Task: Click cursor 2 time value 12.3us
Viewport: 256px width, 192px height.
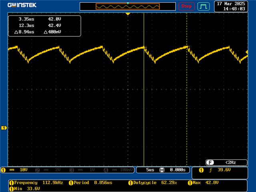Action: 26,26
